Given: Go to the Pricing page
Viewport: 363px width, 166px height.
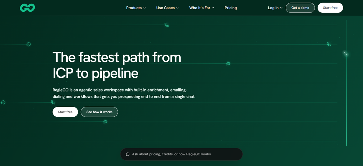Looking at the screenshot, I should click(230, 8).
